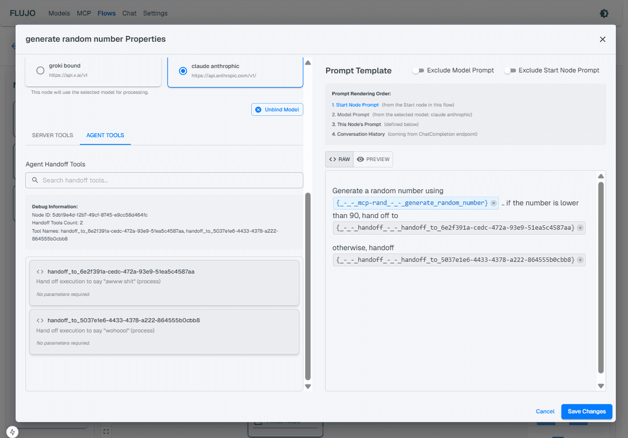Click the prompt text 'Generate a random number using'
This screenshot has width=628, height=438.
click(388, 191)
